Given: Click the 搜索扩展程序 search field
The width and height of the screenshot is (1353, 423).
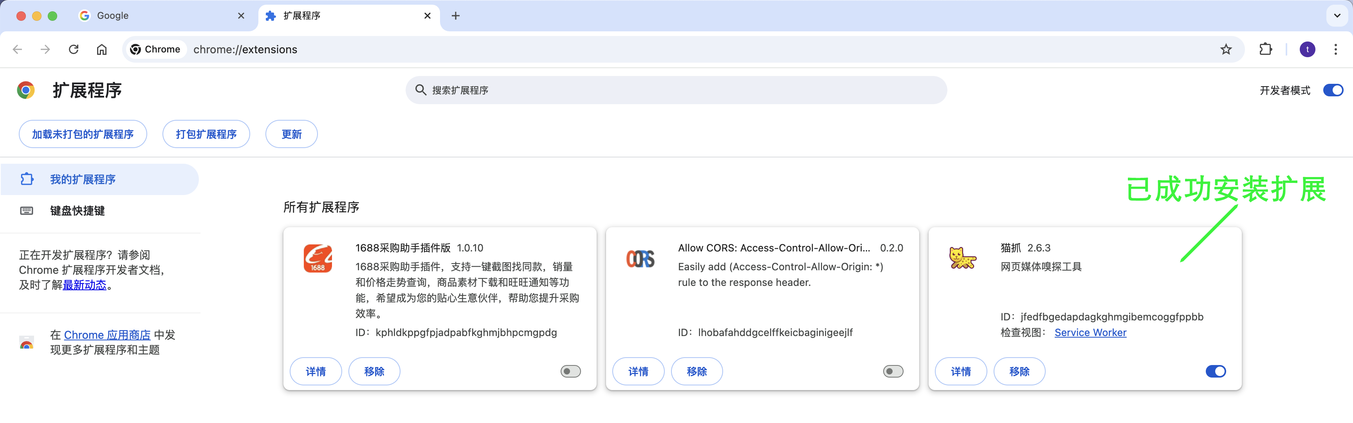Looking at the screenshot, I should tap(676, 90).
